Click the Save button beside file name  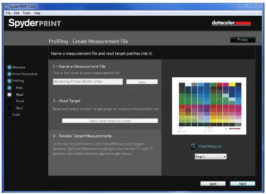tap(142, 82)
